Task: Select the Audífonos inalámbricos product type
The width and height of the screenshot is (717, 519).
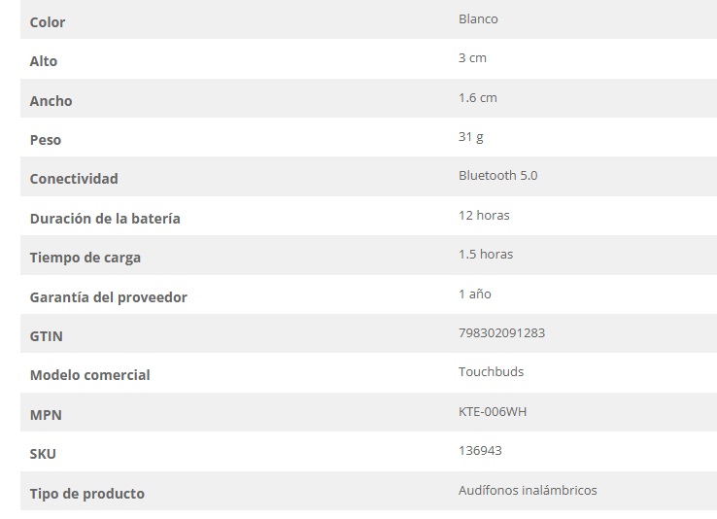Action: [528, 490]
